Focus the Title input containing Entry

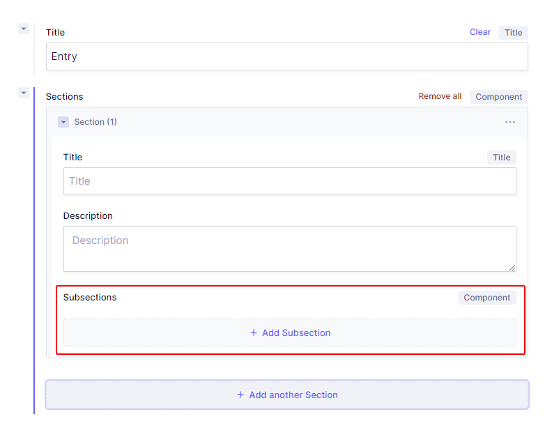click(286, 56)
